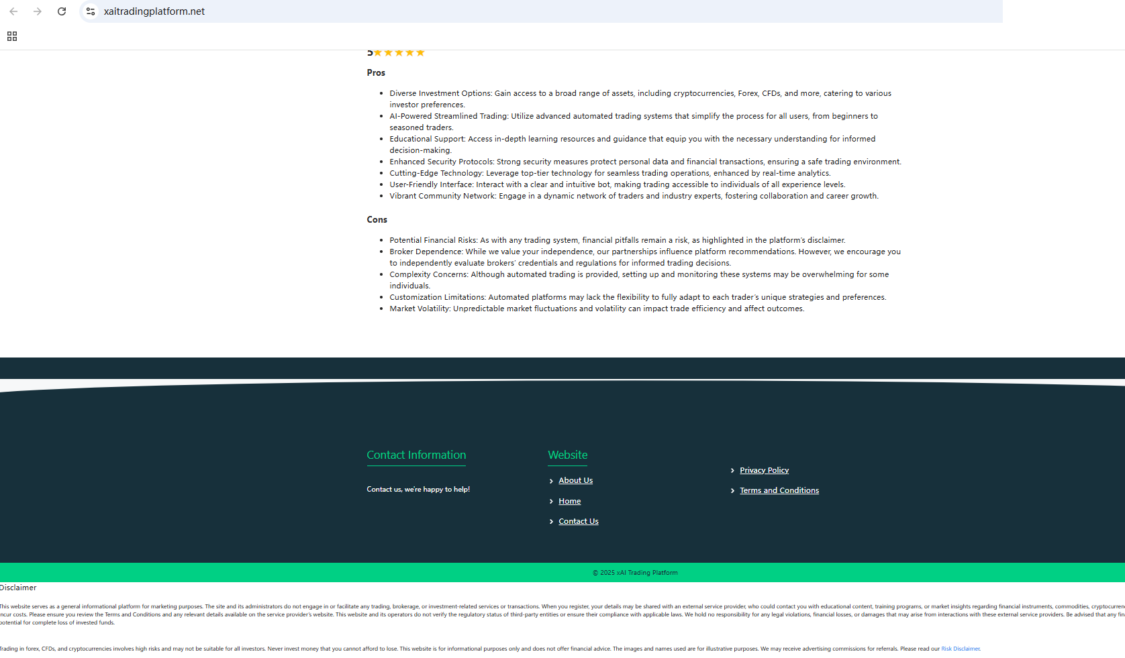Go back to the previous page
The width and height of the screenshot is (1125, 658).
tap(13, 11)
